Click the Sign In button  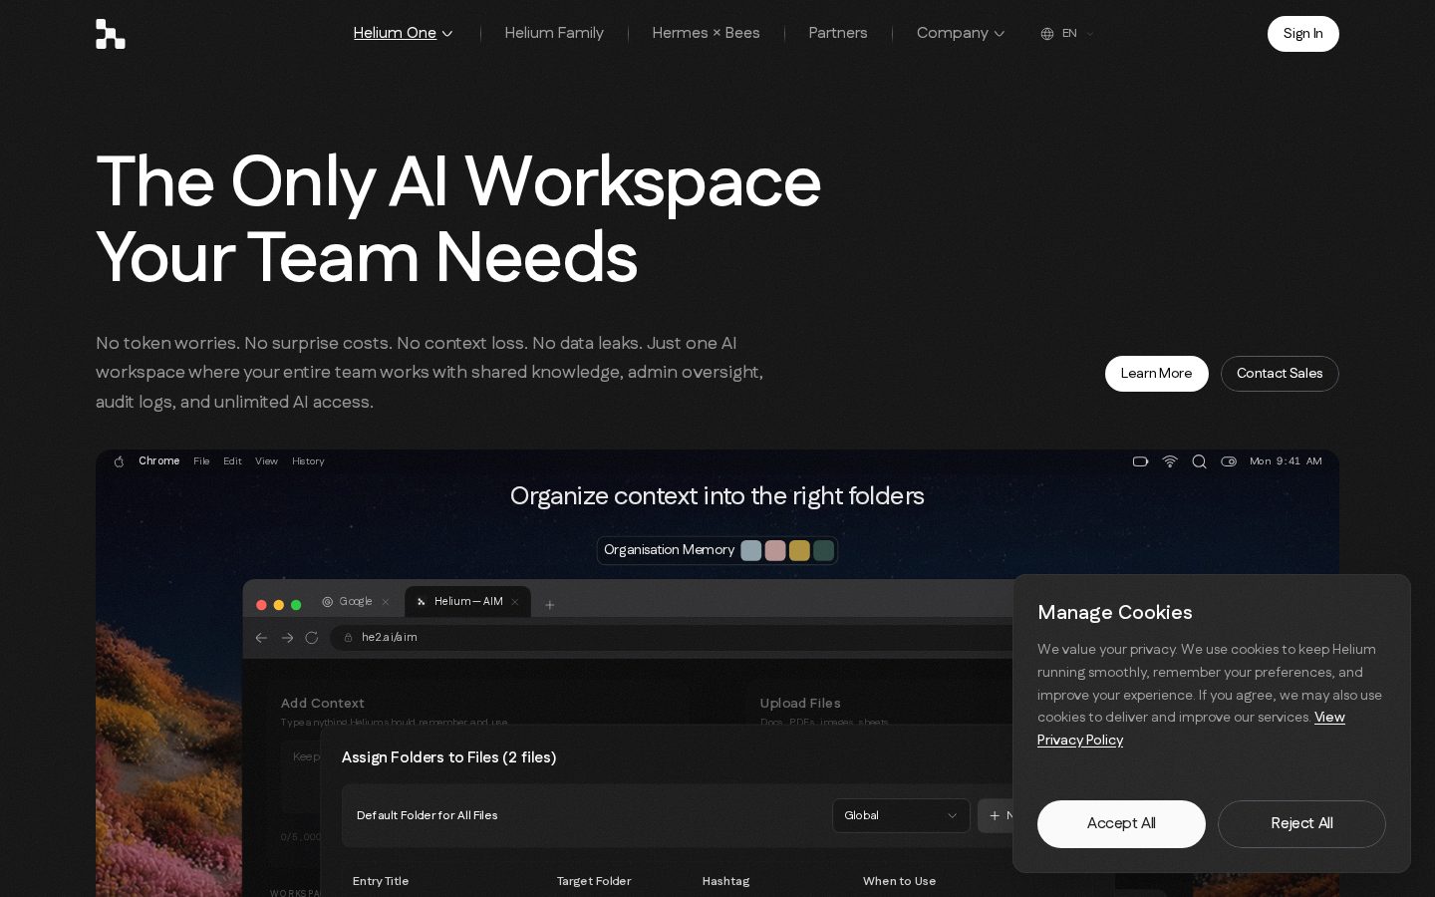1302,34
